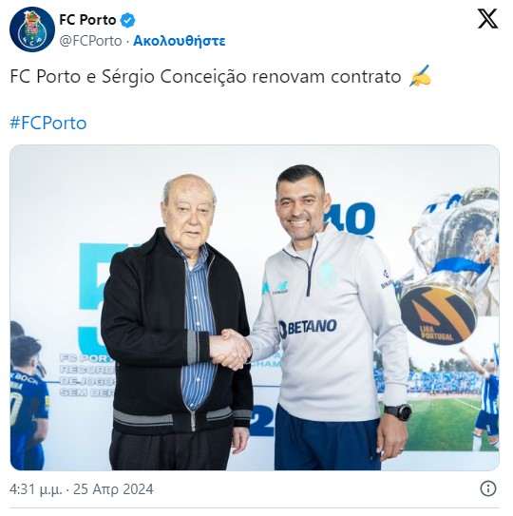
Task: Click the Liga Portugal trophy in photo
Action: tap(449, 265)
